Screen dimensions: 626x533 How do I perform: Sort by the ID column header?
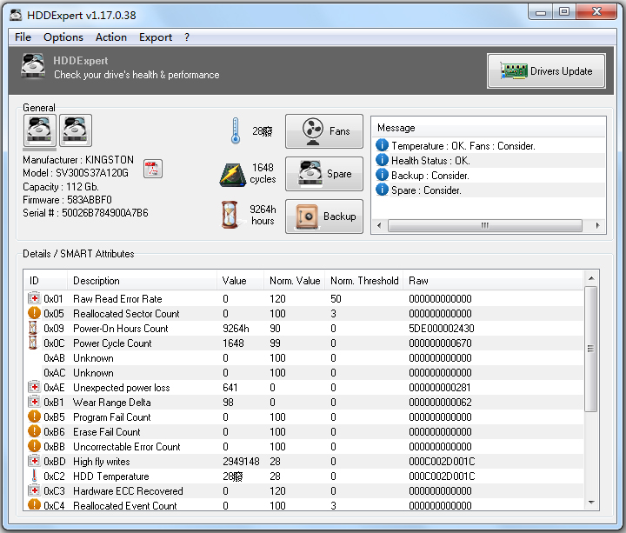click(46, 281)
